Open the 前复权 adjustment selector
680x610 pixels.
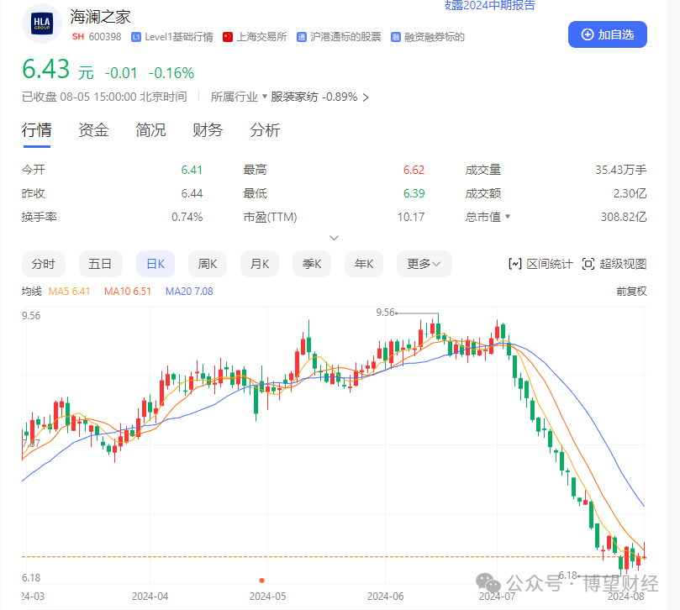coord(631,292)
